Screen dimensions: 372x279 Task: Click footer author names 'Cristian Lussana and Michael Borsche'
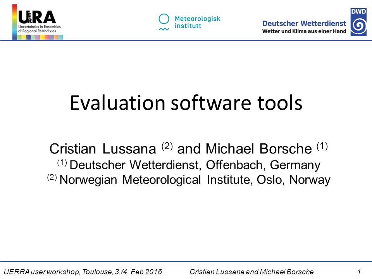[251, 272]
